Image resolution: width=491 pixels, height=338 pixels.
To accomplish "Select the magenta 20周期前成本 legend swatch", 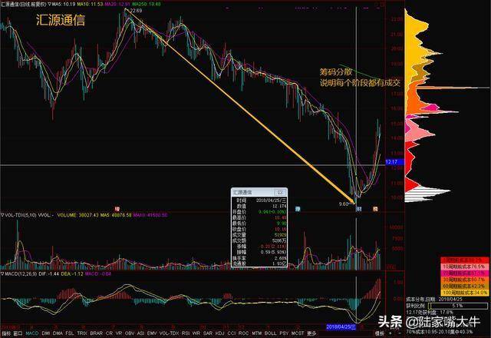I will pyautogui.click(x=465, y=273).
